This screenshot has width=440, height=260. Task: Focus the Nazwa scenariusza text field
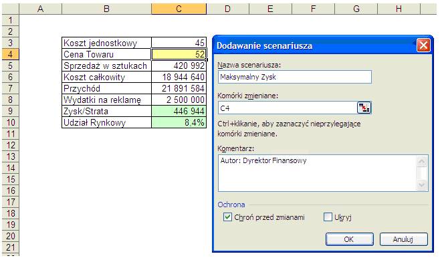coord(295,77)
